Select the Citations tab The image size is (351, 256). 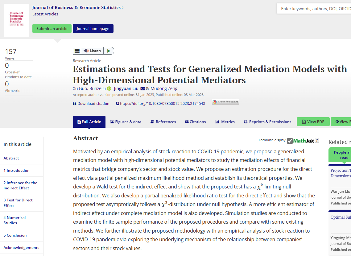(x=195, y=122)
